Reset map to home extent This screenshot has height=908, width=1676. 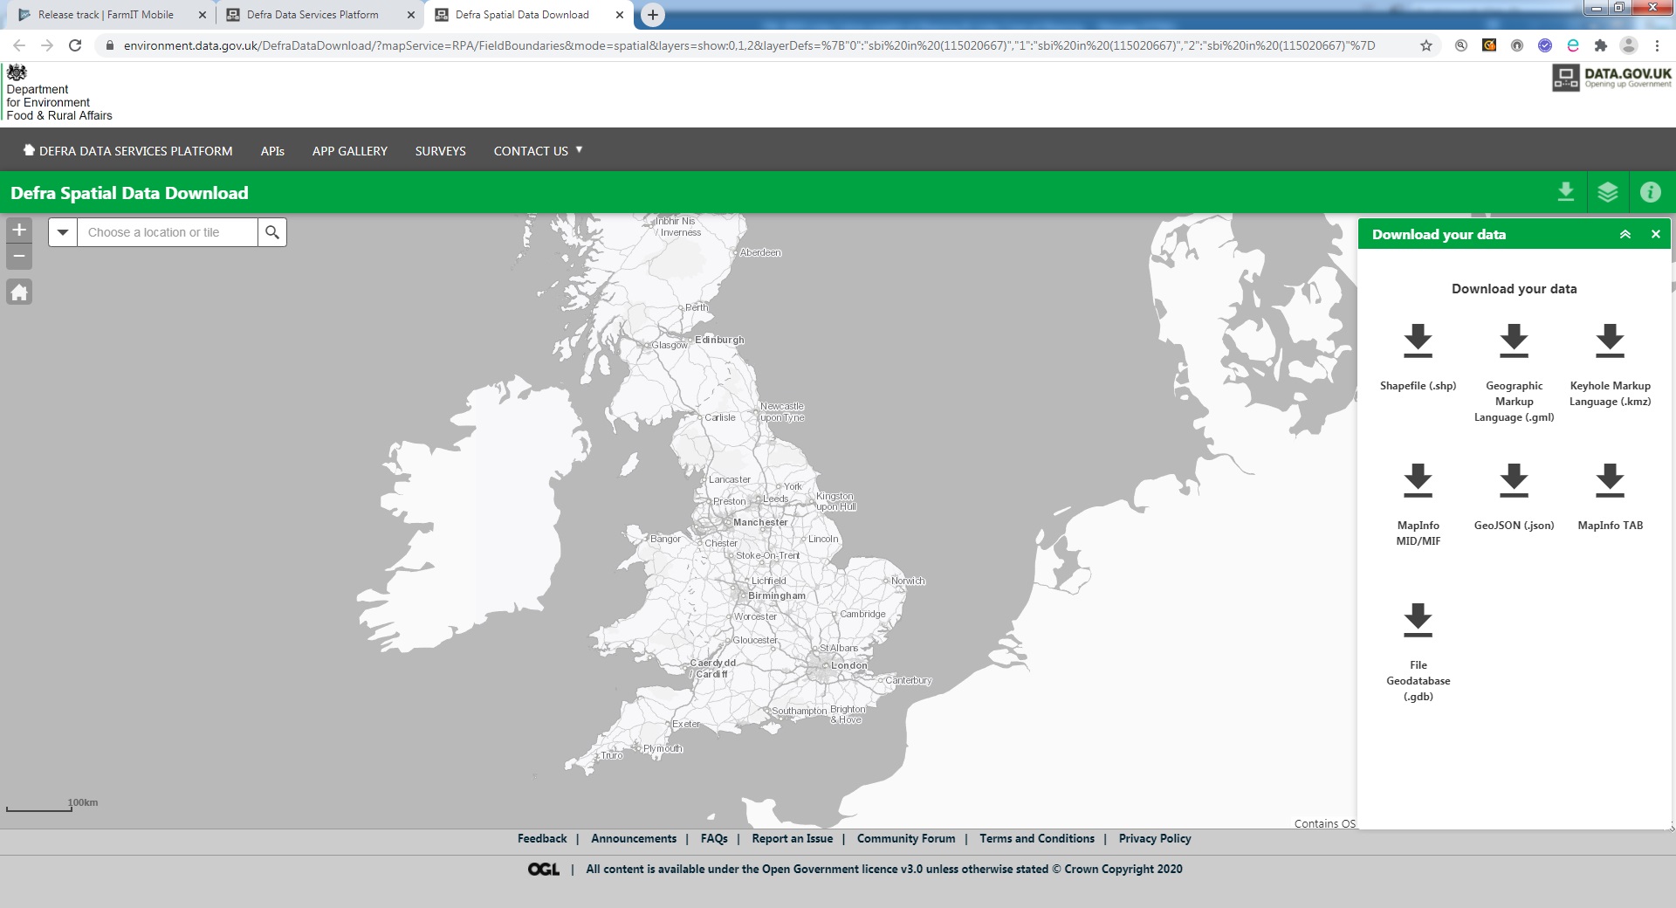click(x=19, y=292)
